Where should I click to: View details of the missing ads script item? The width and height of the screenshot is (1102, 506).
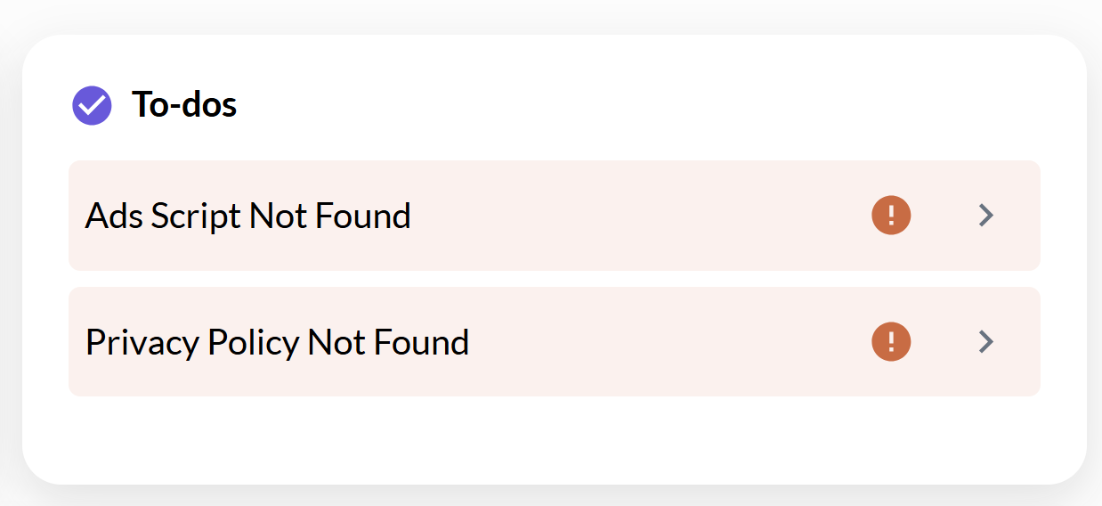(x=554, y=216)
